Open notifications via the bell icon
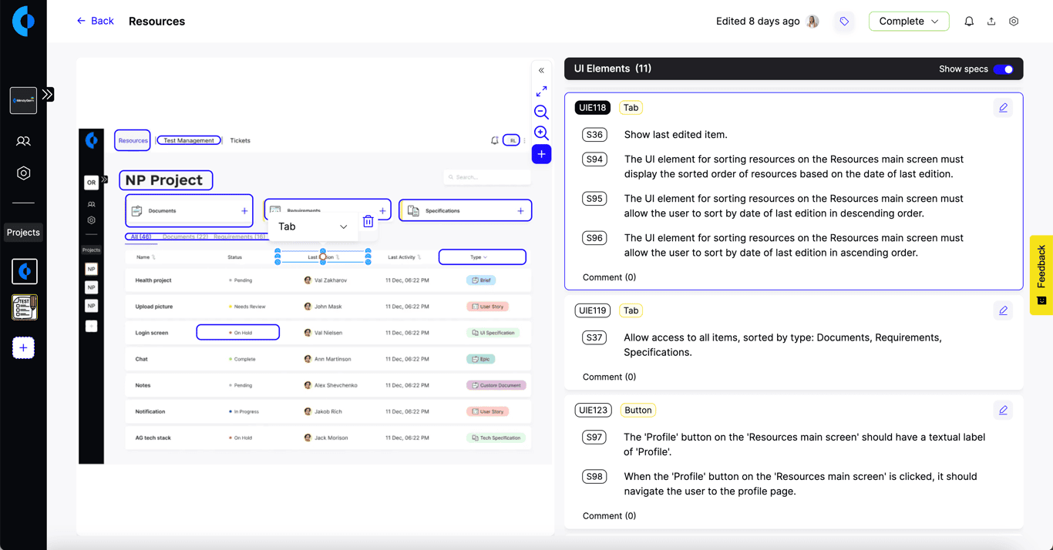1053x550 pixels. [x=969, y=21]
